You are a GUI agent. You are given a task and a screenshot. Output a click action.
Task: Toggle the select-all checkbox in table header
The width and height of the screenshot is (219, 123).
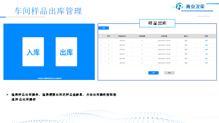[101, 36]
